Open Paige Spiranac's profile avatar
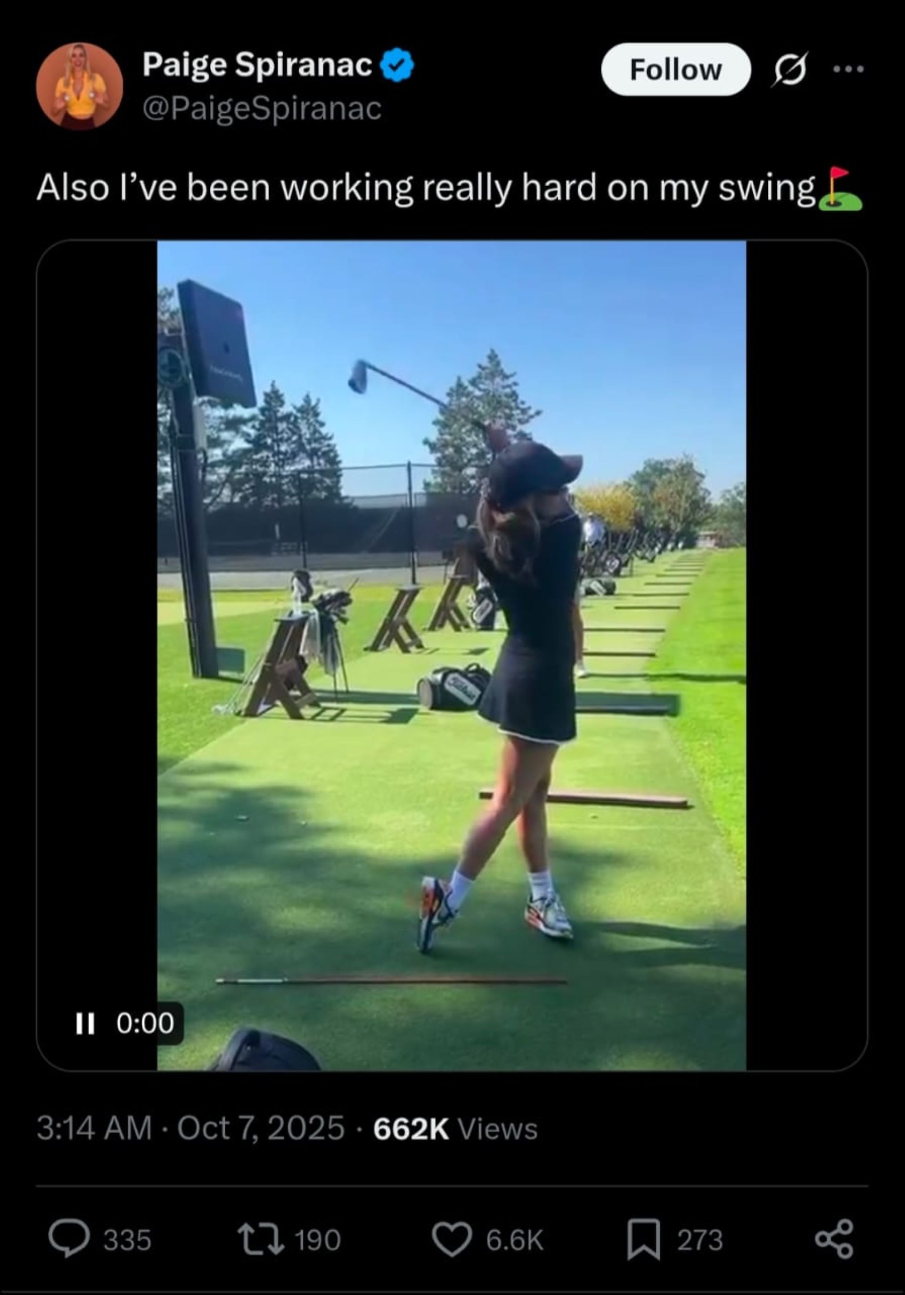The height and width of the screenshot is (1295, 905). (x=80, y=86)
